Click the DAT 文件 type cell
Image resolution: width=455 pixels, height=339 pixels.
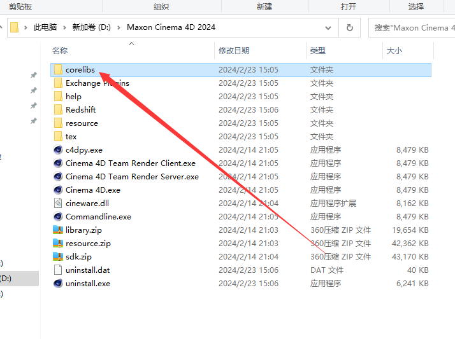(327, 270)
